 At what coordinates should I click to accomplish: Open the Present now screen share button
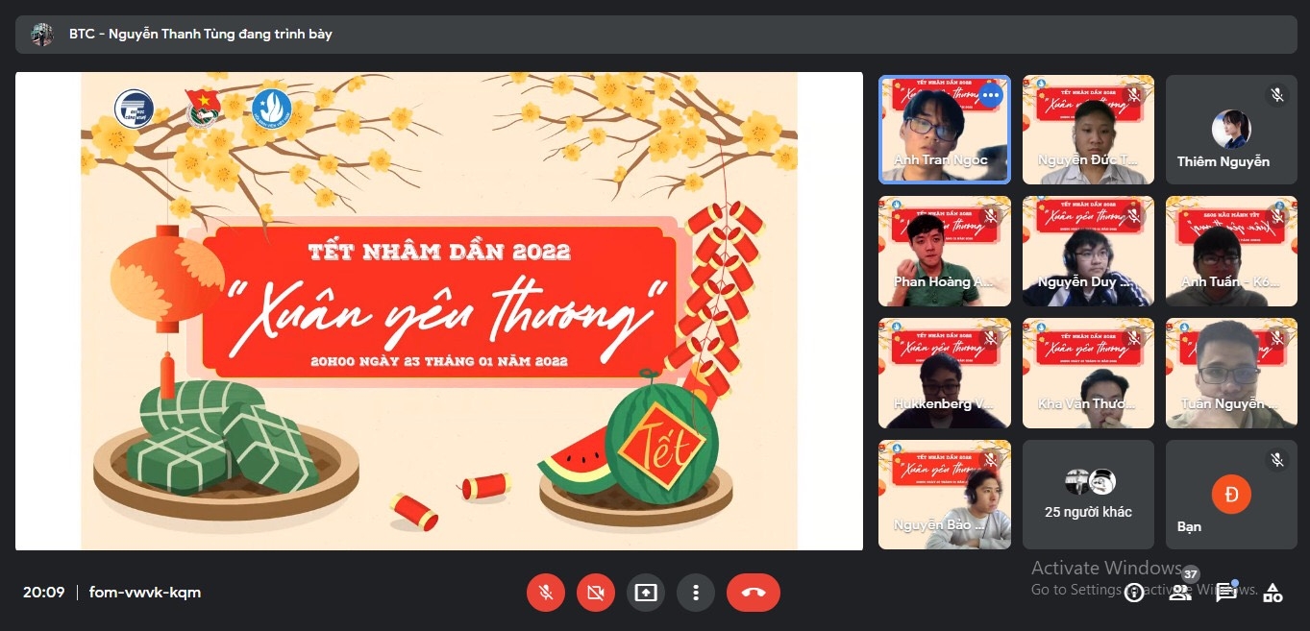[x=645, y=593]
